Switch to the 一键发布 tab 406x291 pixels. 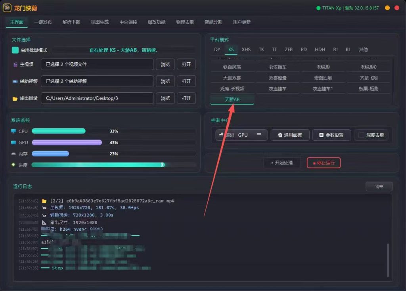43,22
